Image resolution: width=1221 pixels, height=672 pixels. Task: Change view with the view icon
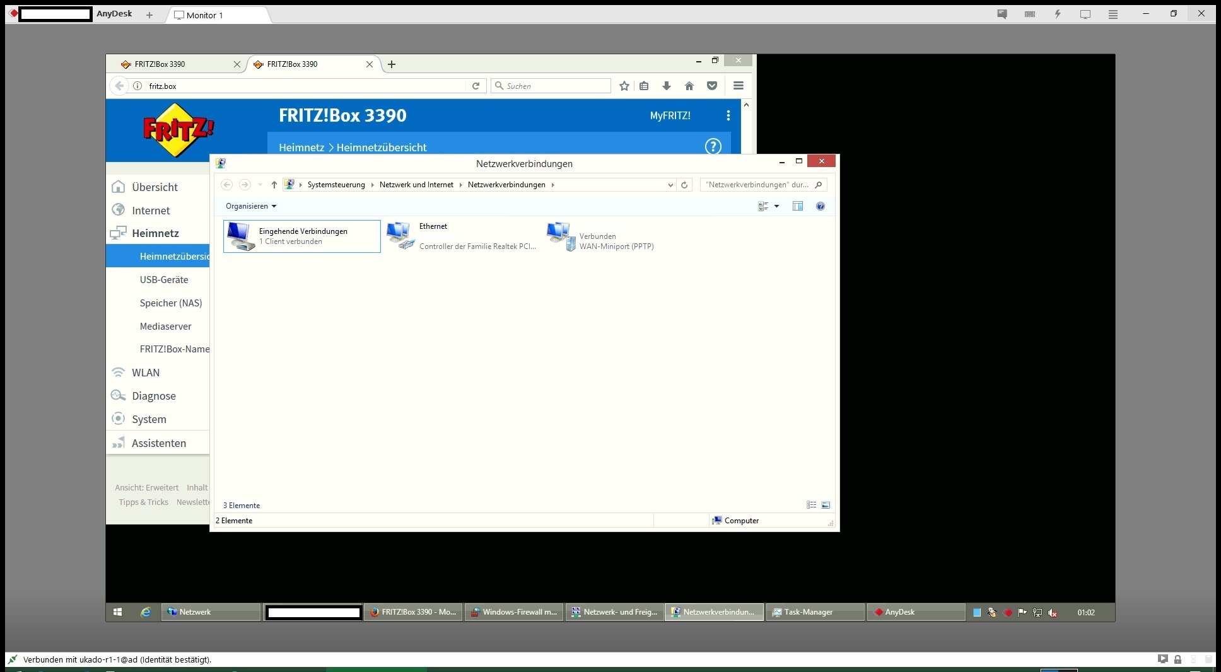click(x=763, y=206)
